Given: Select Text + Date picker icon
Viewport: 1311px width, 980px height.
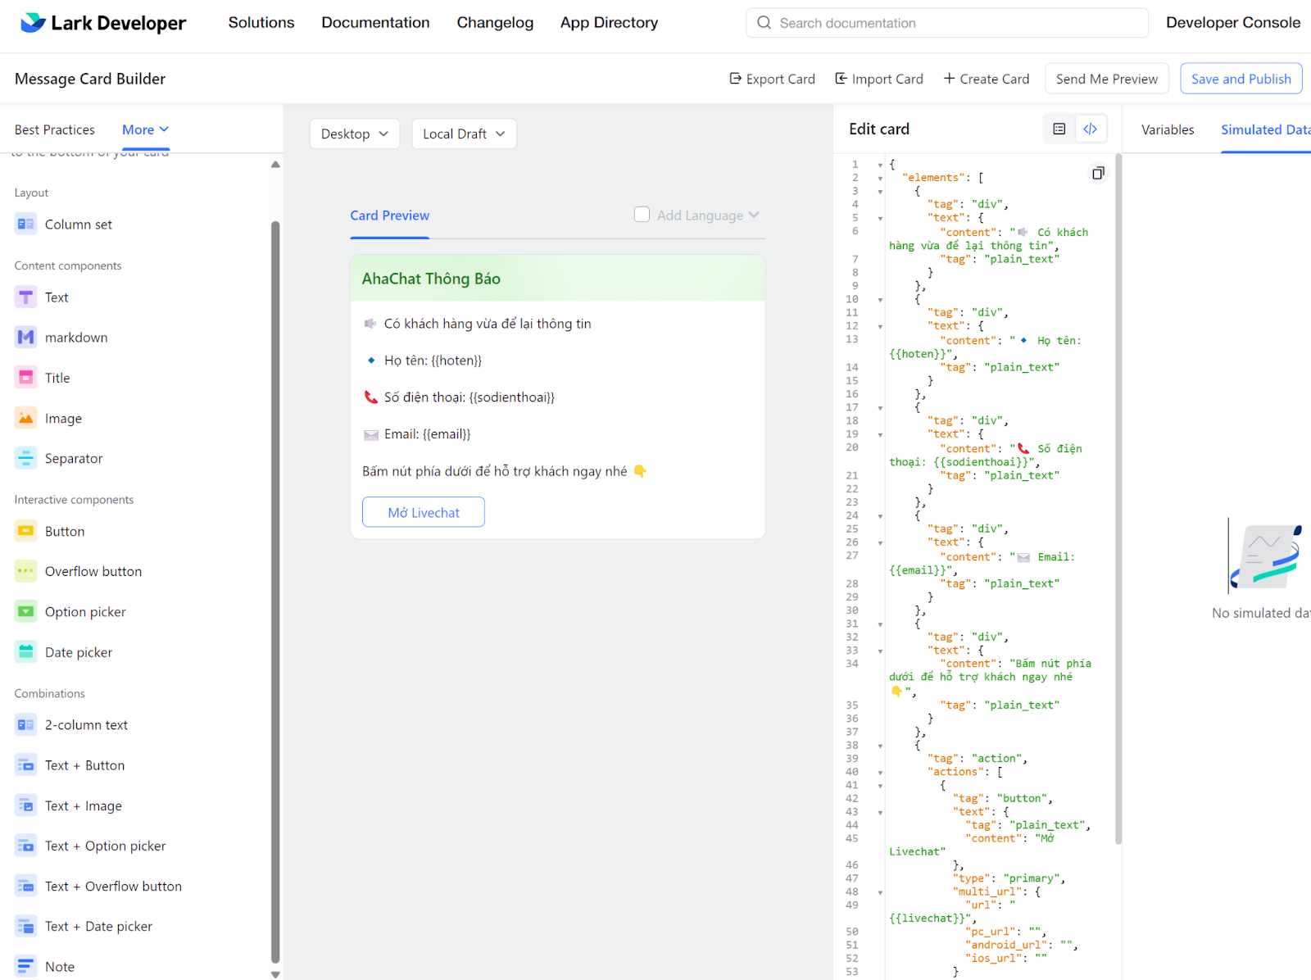Looking at the screenshot, I should click(x=26, y=927).
